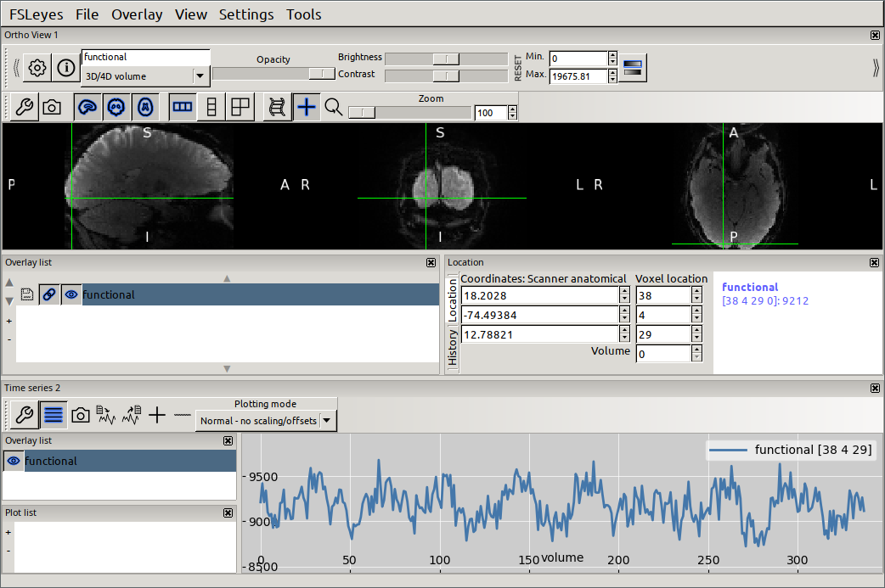Switch to the History tab

click(x=453, y=348)
